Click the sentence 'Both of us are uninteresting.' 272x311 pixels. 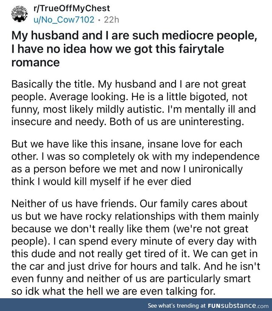[x=177, y=121]
